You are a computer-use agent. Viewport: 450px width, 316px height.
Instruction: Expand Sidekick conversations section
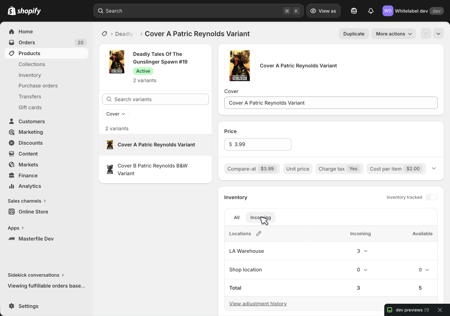[x=36, y=275]
